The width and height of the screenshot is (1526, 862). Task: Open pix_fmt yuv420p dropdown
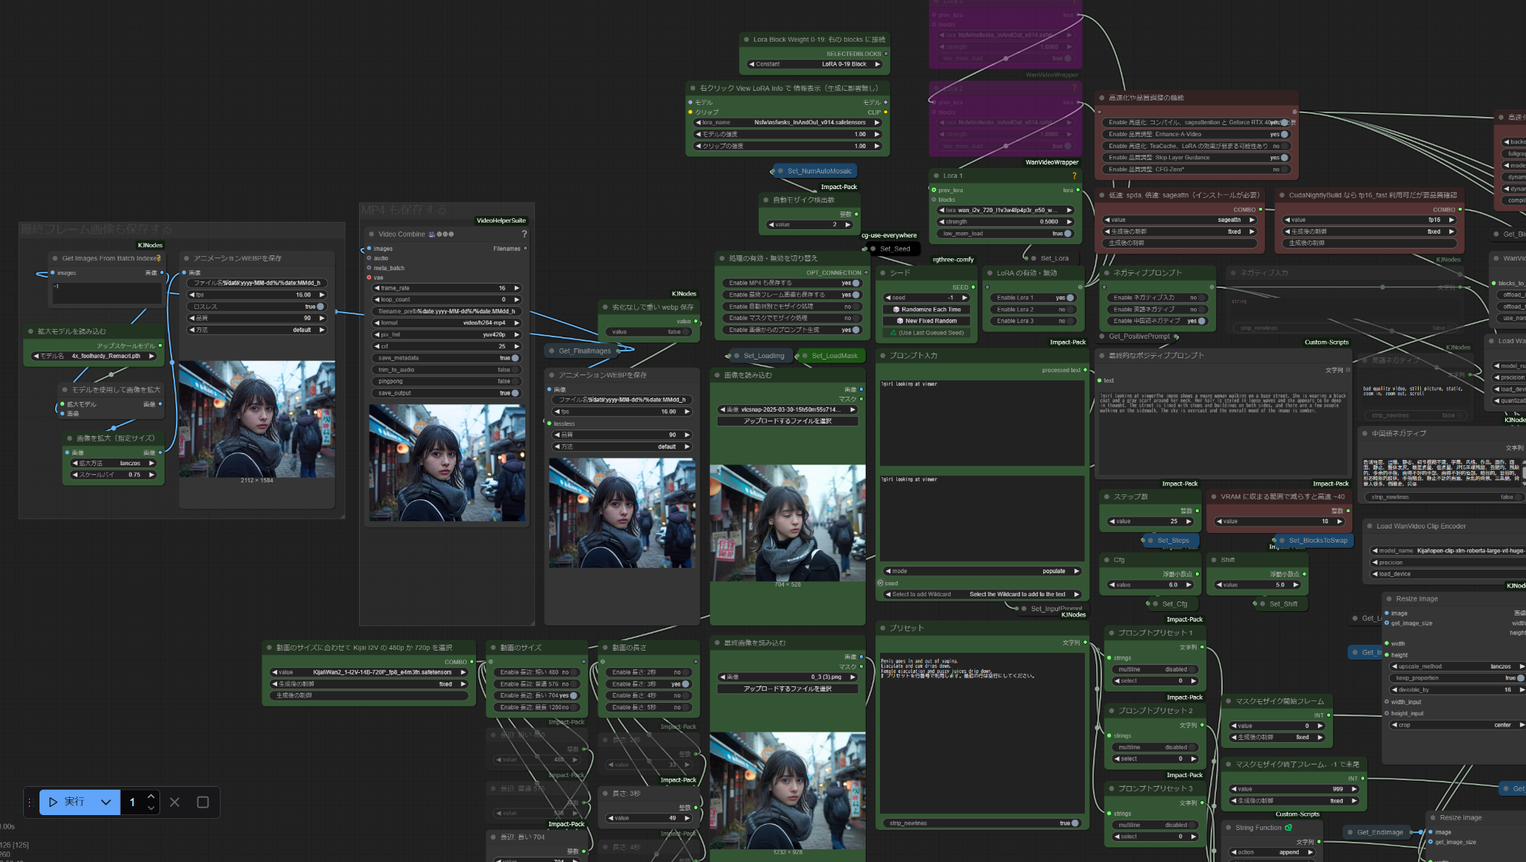(x=446, y=334)
